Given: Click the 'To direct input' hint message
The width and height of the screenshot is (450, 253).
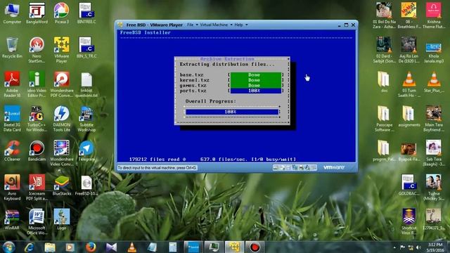Looking at the screenshot, I should click(157, 167).
